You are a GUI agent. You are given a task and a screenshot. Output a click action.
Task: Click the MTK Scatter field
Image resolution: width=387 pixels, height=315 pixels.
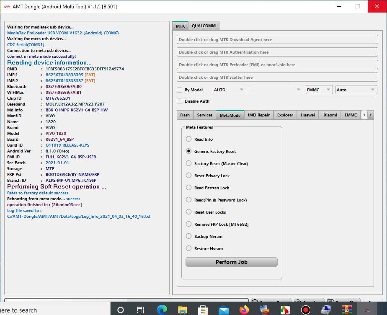(277, 77)
